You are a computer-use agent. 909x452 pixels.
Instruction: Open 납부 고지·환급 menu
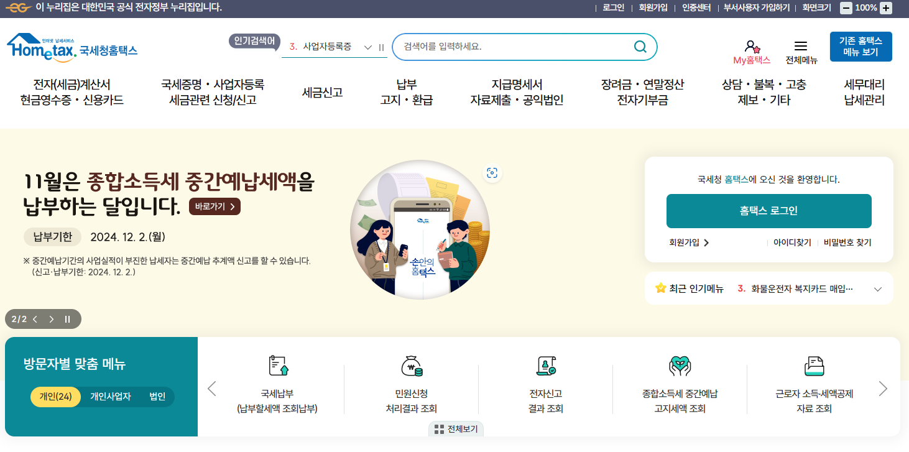(x=407, y=93)
